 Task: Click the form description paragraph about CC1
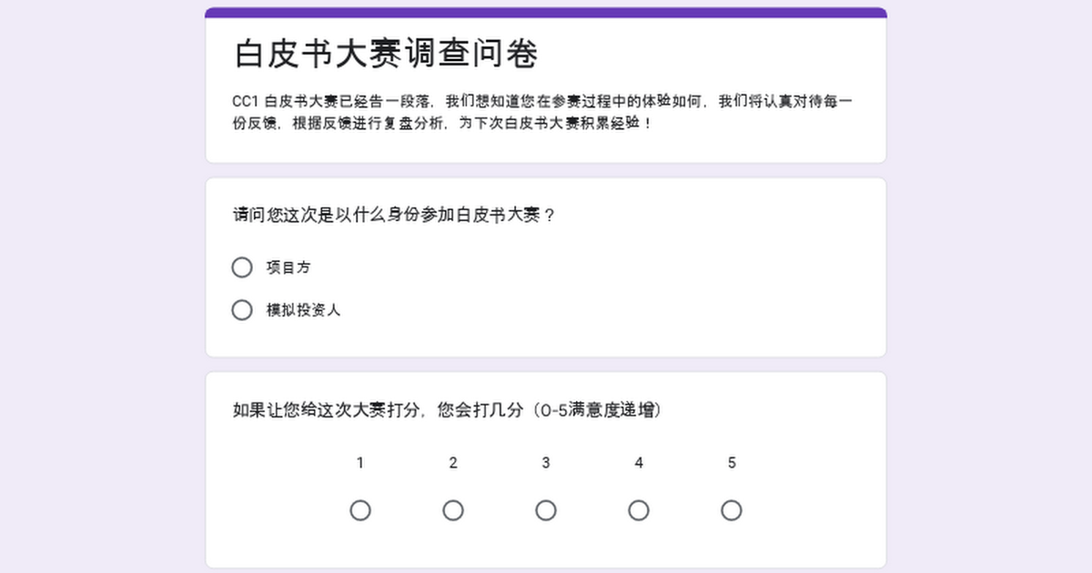point(543,112)
